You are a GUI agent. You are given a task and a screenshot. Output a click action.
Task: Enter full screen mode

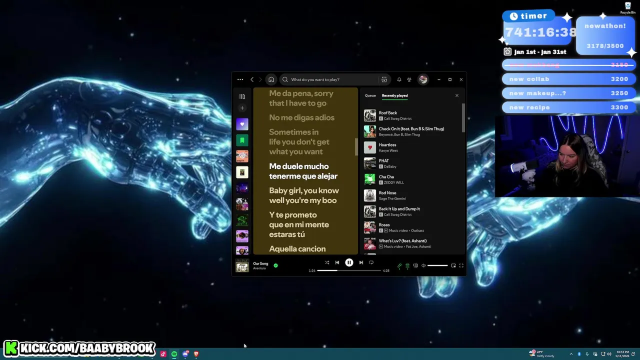461,265
